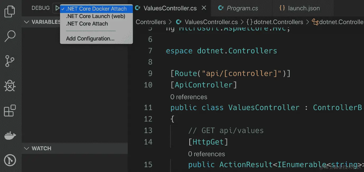Viewport: 364px width, 172px height.
Task: Collapse the WATCH section
Action: (x=75, y=148)
